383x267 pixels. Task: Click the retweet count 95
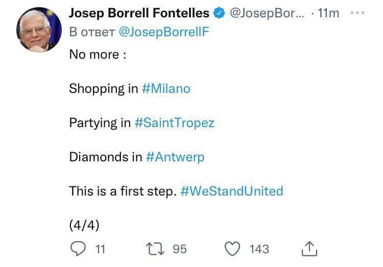[x=180, y=249]
